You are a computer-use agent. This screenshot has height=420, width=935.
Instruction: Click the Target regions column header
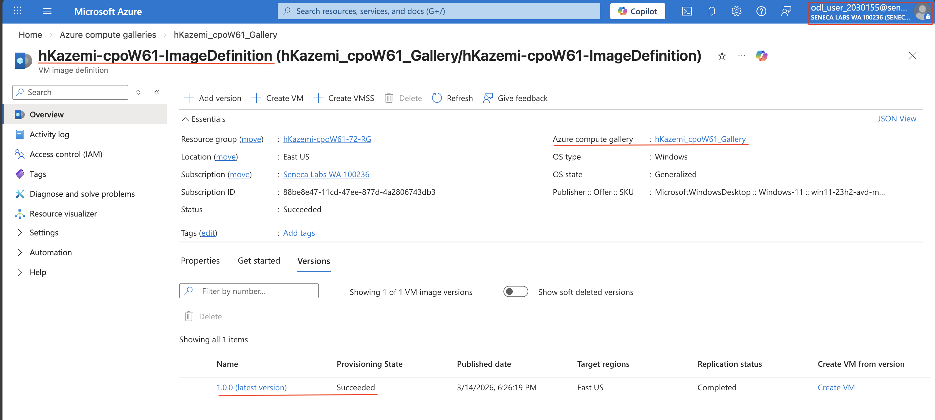[x=603, y=364]
